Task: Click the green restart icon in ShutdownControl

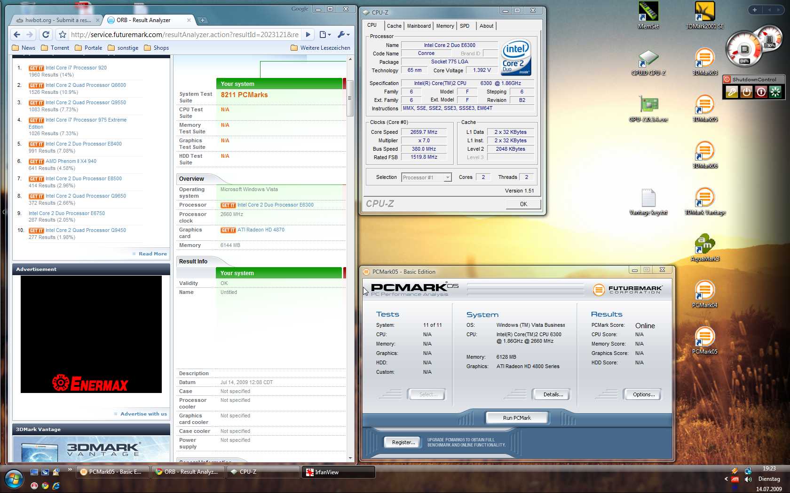Action: point(775,92)
